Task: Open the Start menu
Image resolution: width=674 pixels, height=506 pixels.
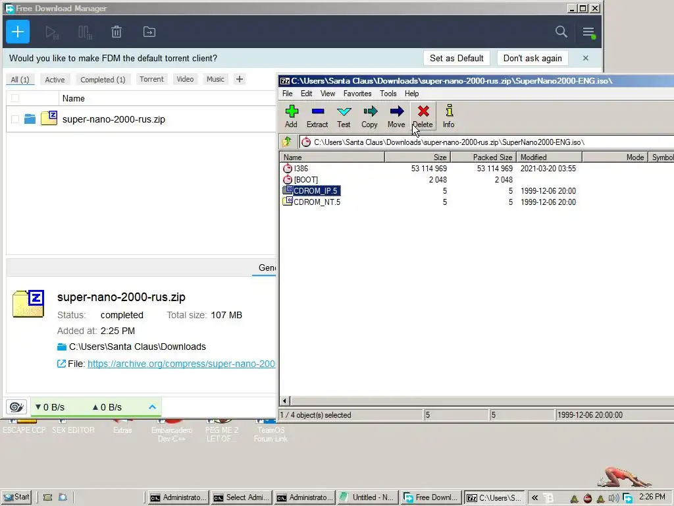Action: 16,497
